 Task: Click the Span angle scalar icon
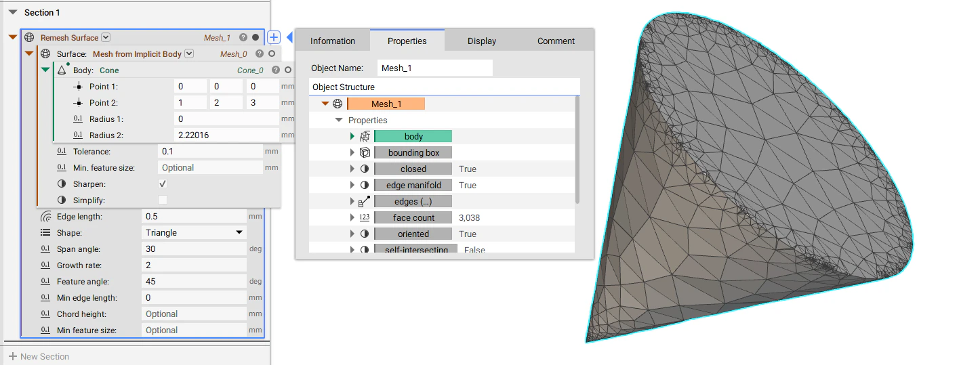point(45,249)
